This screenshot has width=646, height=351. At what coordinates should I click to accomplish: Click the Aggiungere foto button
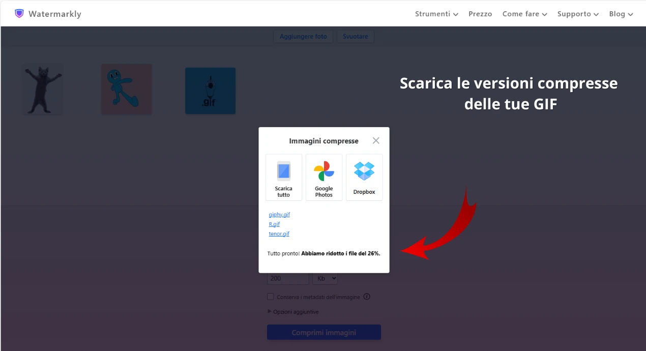[303, 37]
